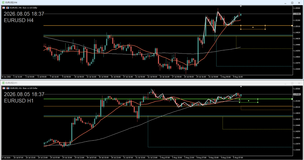Click the orange horizontal line's end handle in H4 chart
This screenshot has width=304, height=160.
click(x=292, y=25)
